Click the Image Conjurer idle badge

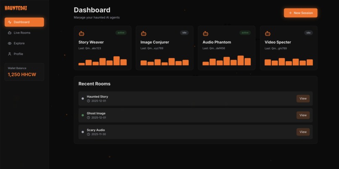pos(184,33)
